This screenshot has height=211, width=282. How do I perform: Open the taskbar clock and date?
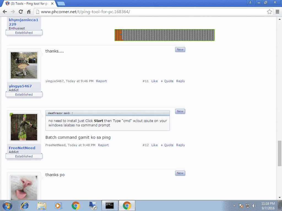[x=268, y=206]
